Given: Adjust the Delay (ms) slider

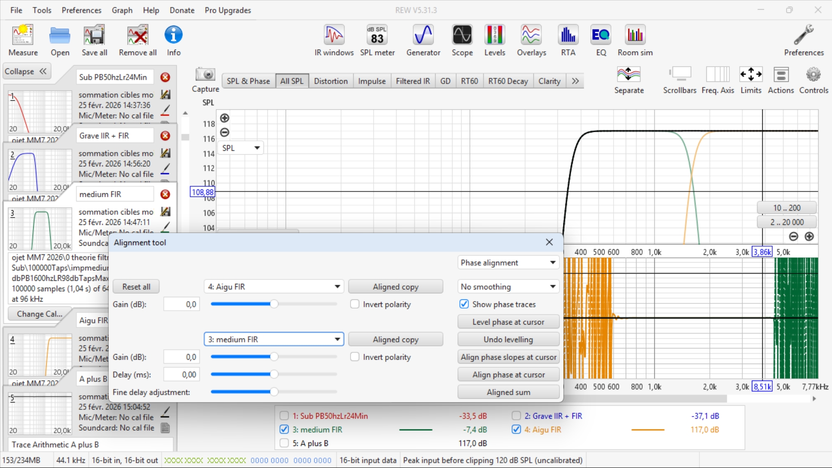Looking at the screenshot, I should coord(274,374).
